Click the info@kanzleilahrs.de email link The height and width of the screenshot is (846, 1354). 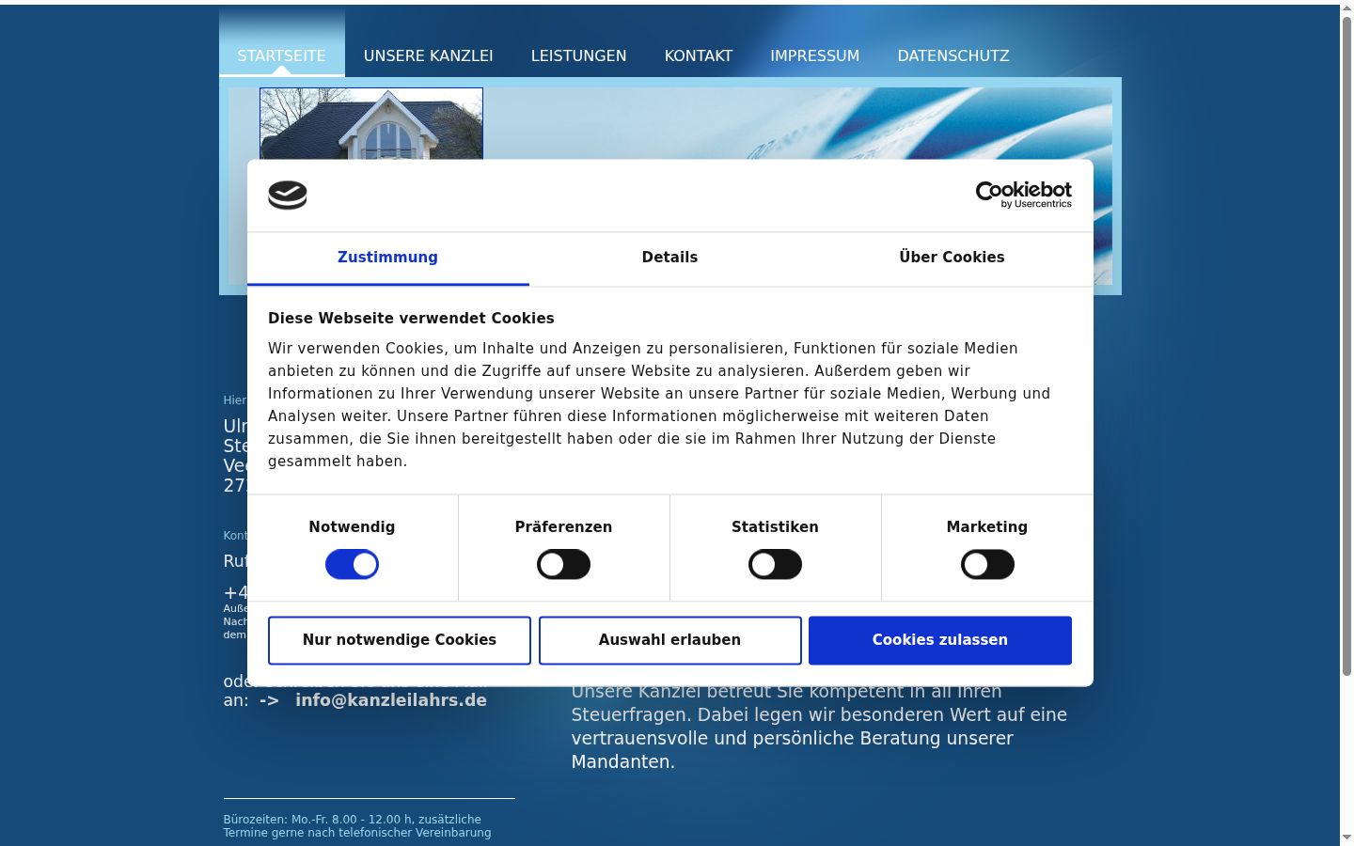tap(391, 700)
